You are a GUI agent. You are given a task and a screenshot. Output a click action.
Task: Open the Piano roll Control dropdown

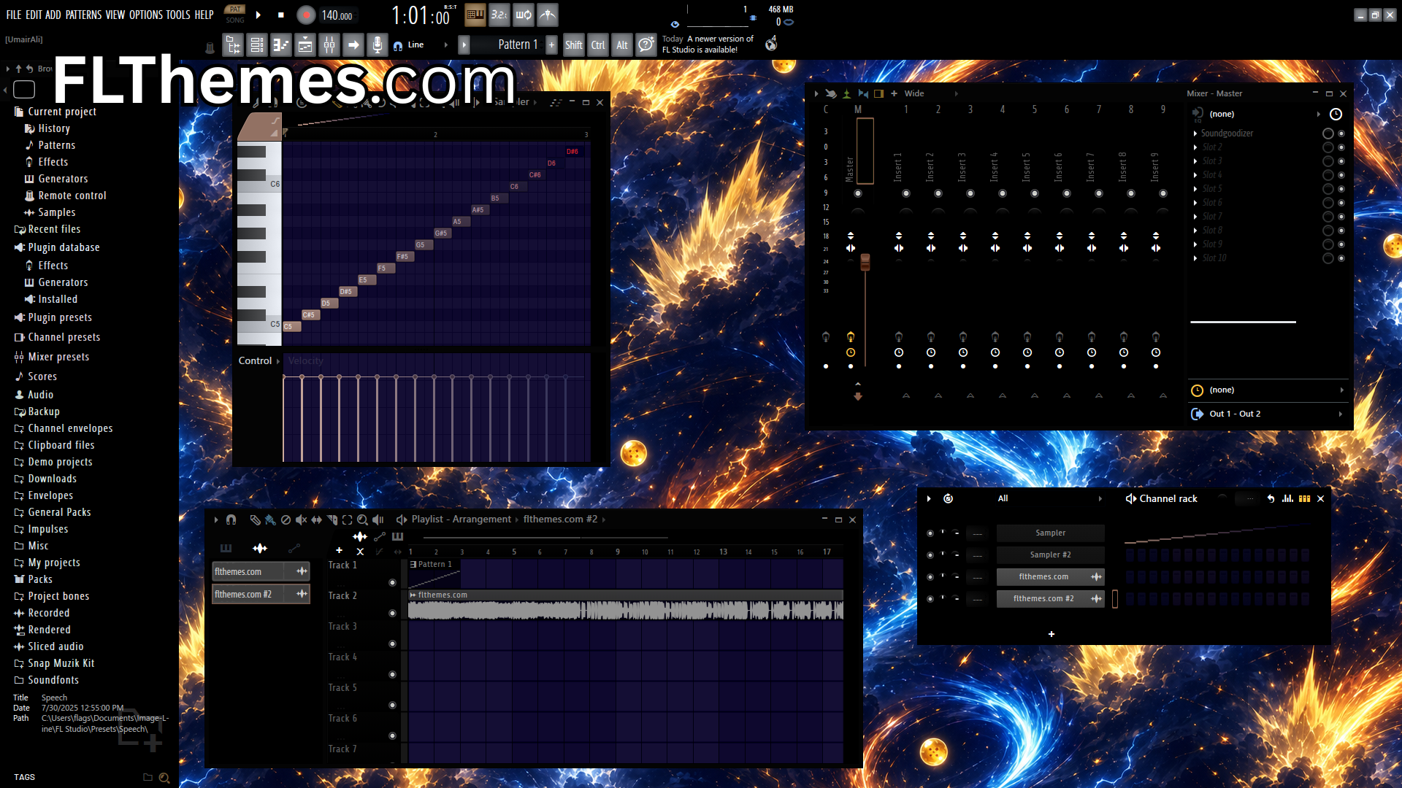259,360
